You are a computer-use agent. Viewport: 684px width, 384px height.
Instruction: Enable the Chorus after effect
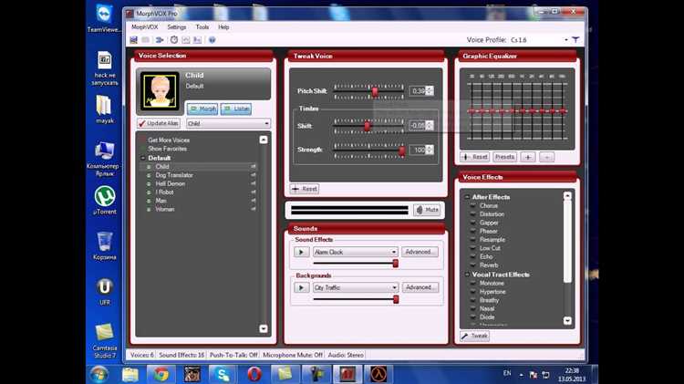(x=488, y=205)
